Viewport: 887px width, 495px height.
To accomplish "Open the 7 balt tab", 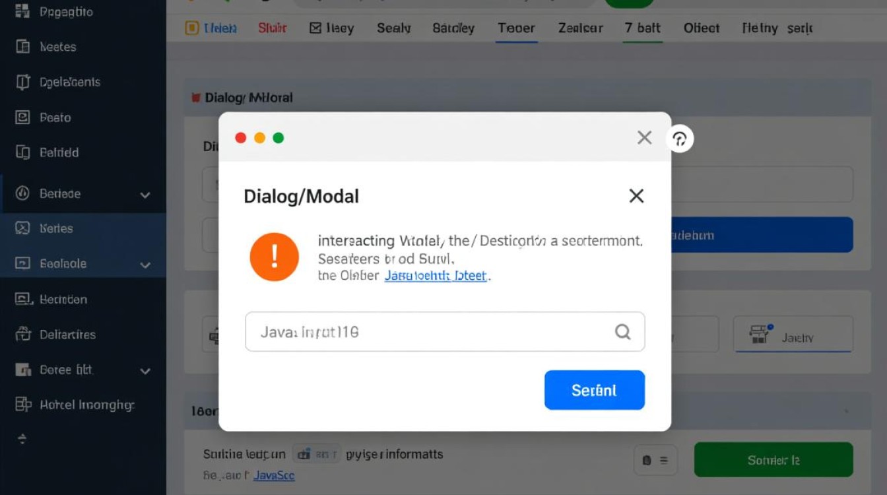I will 643,28.
